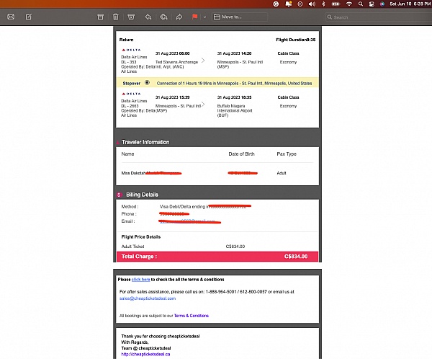Email sales@cheapticketsdeal.com
Image resolution: width=432 pixels, height=359 pixels.
point(148,298)
